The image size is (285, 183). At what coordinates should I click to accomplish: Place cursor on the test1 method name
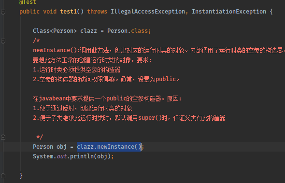point(68,12)
